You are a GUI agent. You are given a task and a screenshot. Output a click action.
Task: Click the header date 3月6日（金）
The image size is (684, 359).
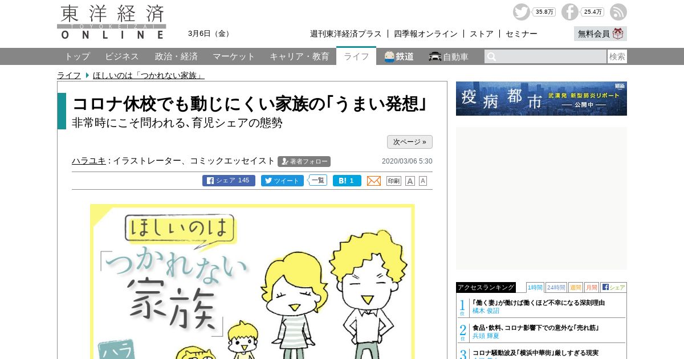tap(210, 34)
